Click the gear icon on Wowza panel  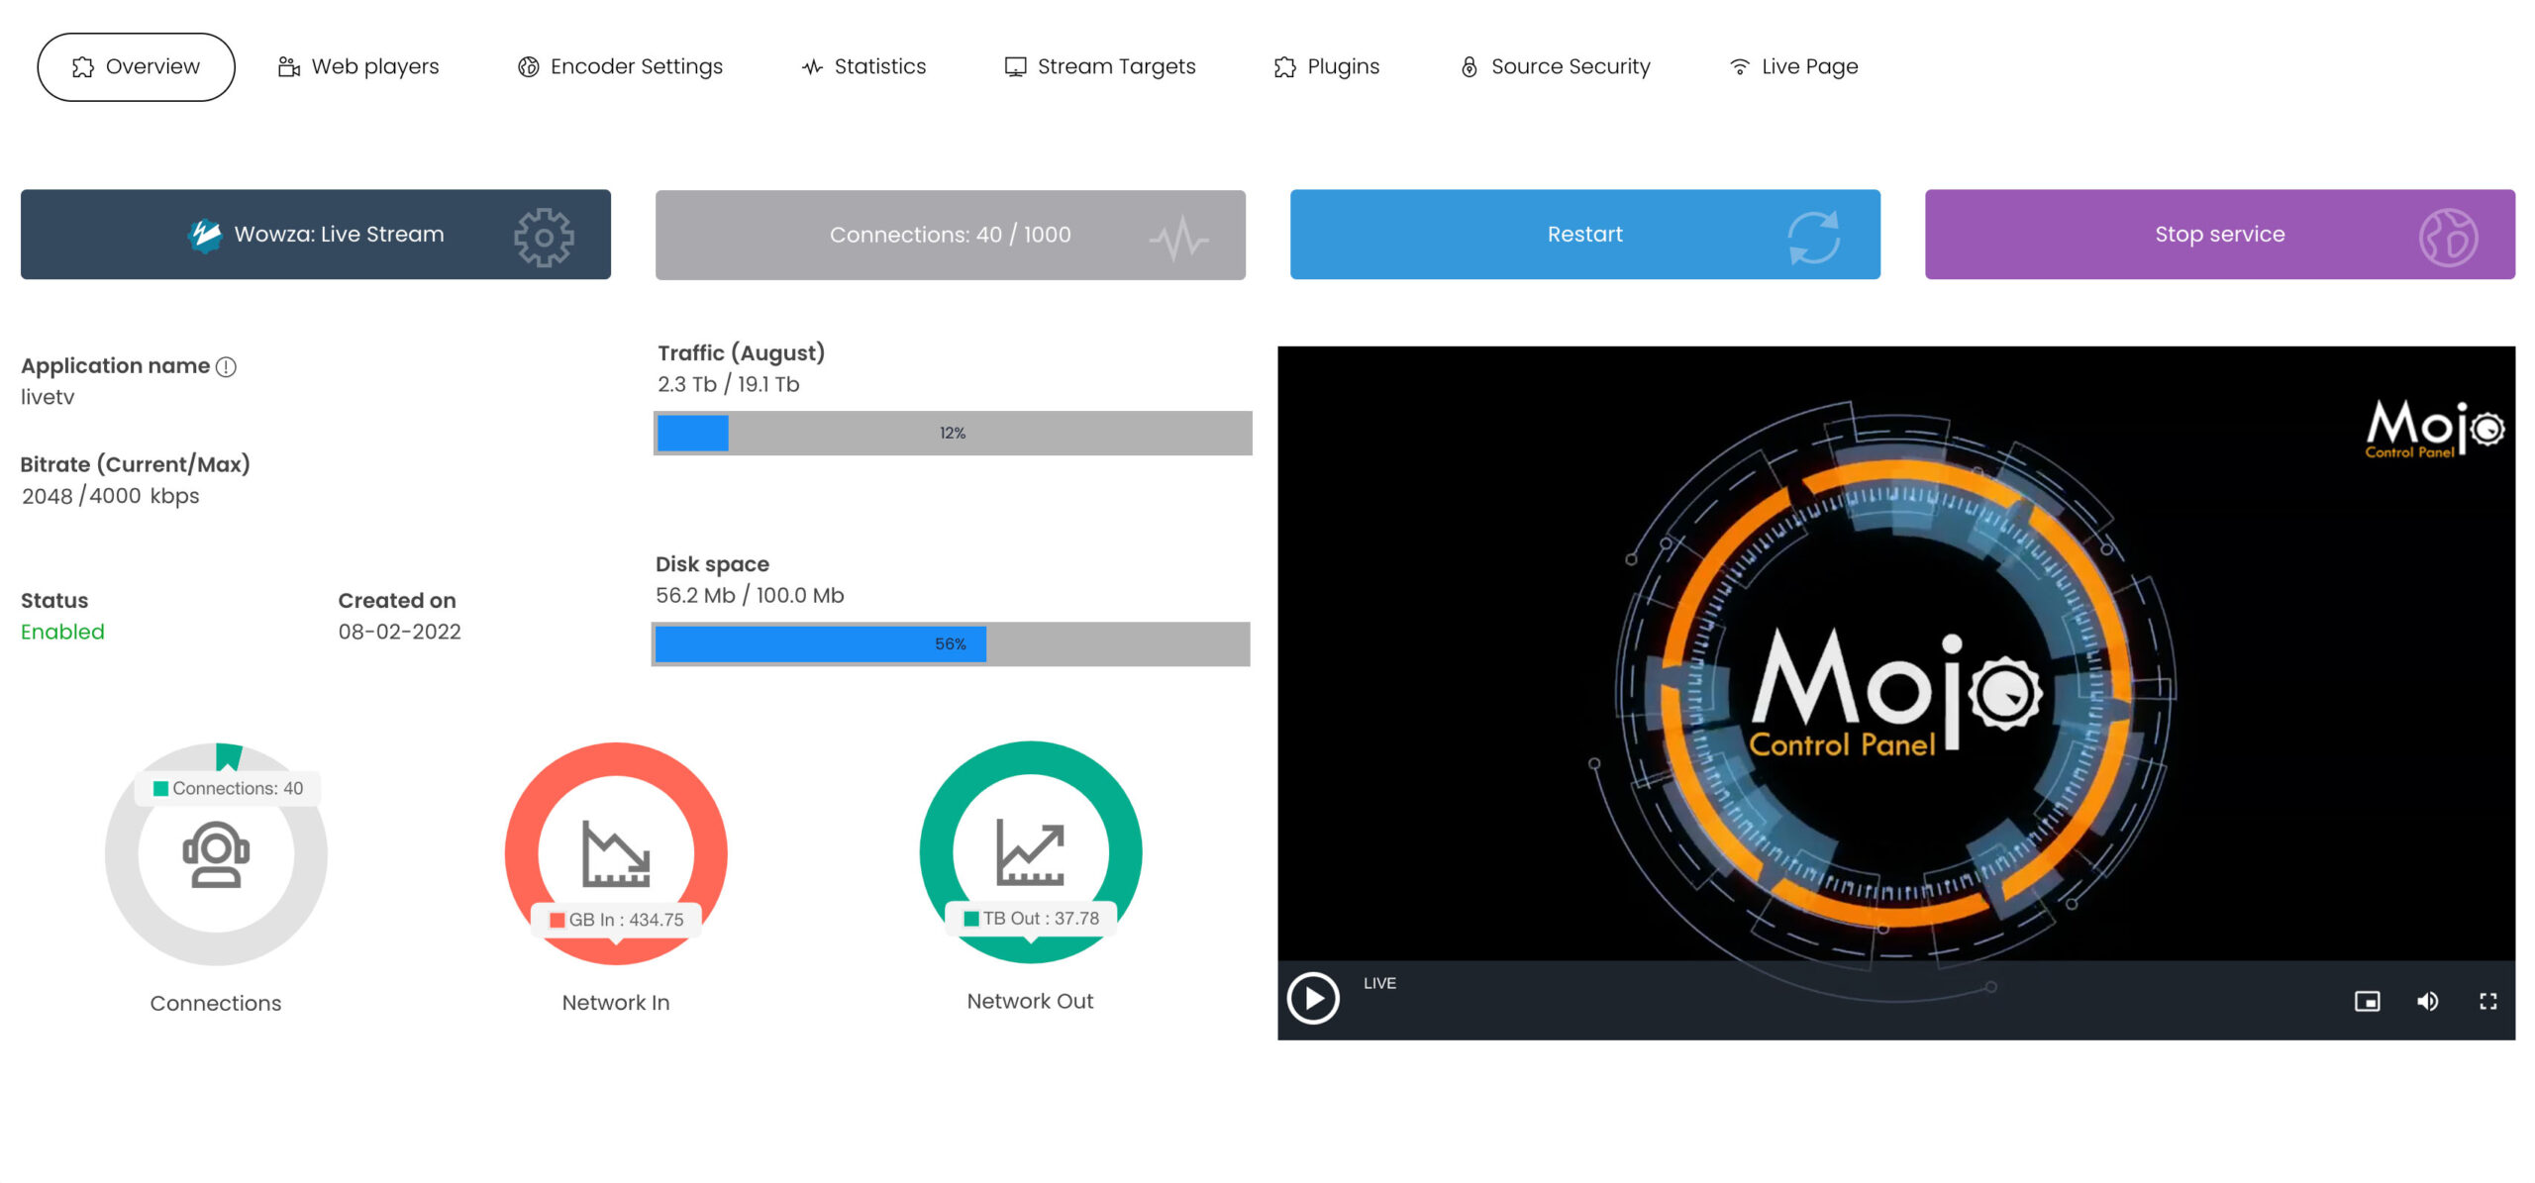pos(543,237)
